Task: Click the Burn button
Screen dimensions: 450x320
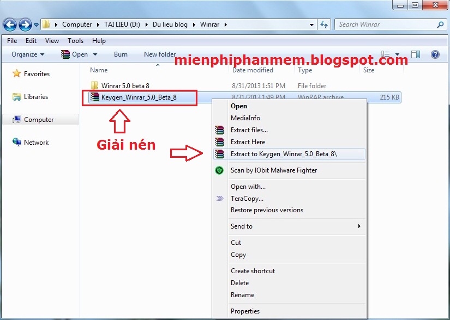Action: [120, 54]
